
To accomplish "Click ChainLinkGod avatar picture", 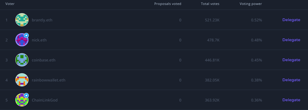I will [x=22, y=100].
